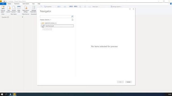Viewport: 172px width, 96px height.
Task: Click the OK button in Navigator
Action: (120, 82)
